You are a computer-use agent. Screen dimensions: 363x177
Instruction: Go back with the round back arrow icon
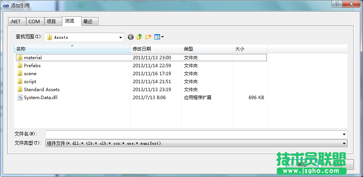click(x=131, y=37)
